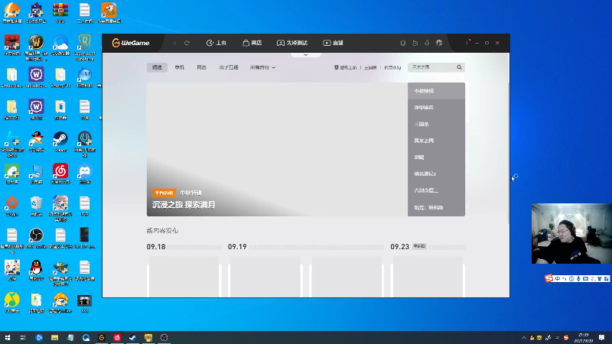Click the WeGame logo in the title bar

[x=131, y=43]
